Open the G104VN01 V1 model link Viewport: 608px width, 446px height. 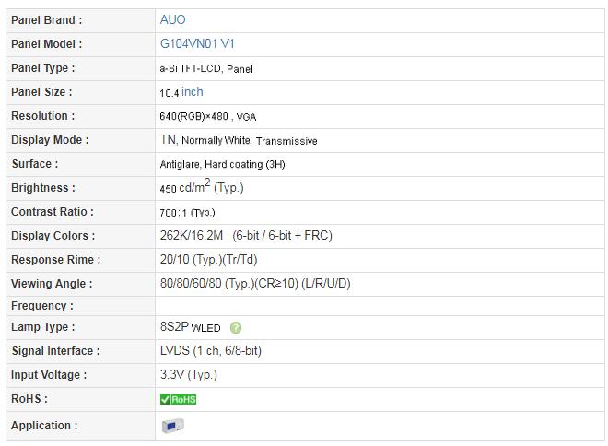coord(197,44)
